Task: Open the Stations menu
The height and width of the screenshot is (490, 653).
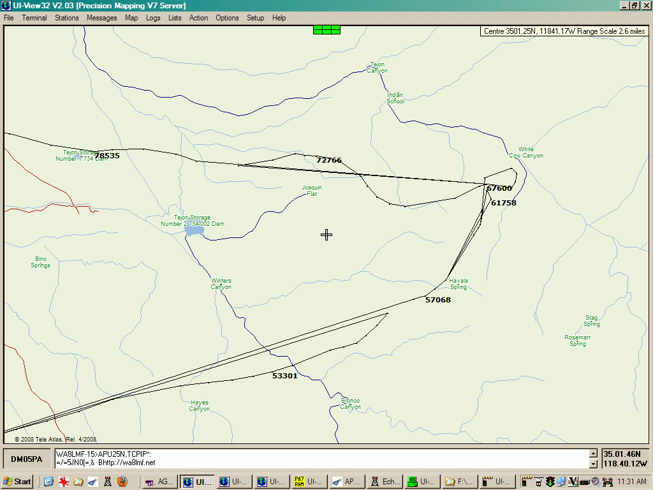Action: click(x=66, y=18)
